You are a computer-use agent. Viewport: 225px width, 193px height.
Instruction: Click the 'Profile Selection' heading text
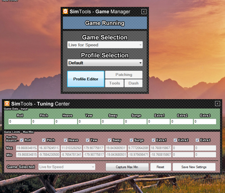[x=105, y=55]
